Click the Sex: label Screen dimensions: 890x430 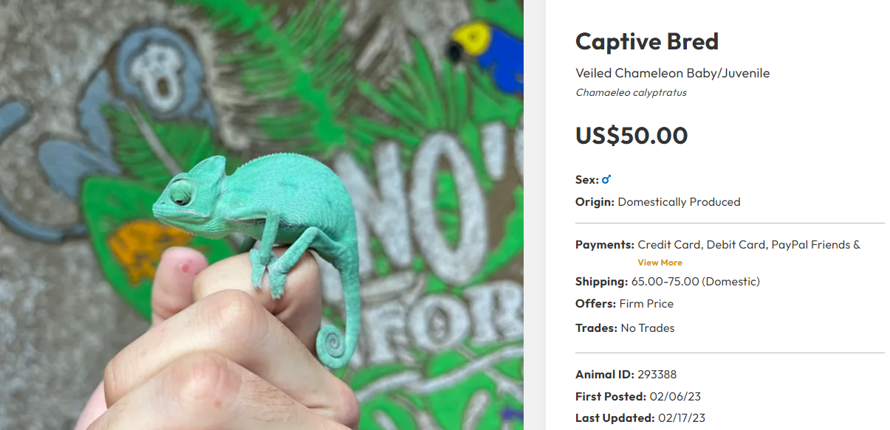(x=586, y=180)
